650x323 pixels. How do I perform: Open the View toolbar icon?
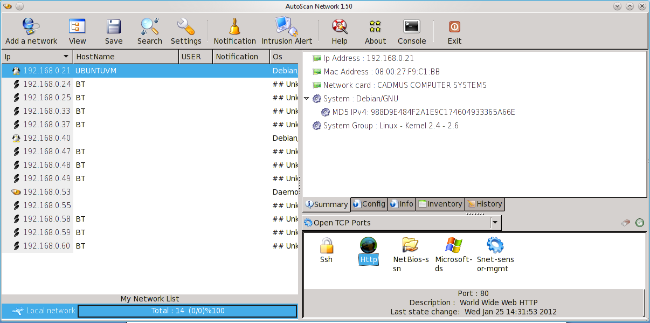(x=77, y=26)
